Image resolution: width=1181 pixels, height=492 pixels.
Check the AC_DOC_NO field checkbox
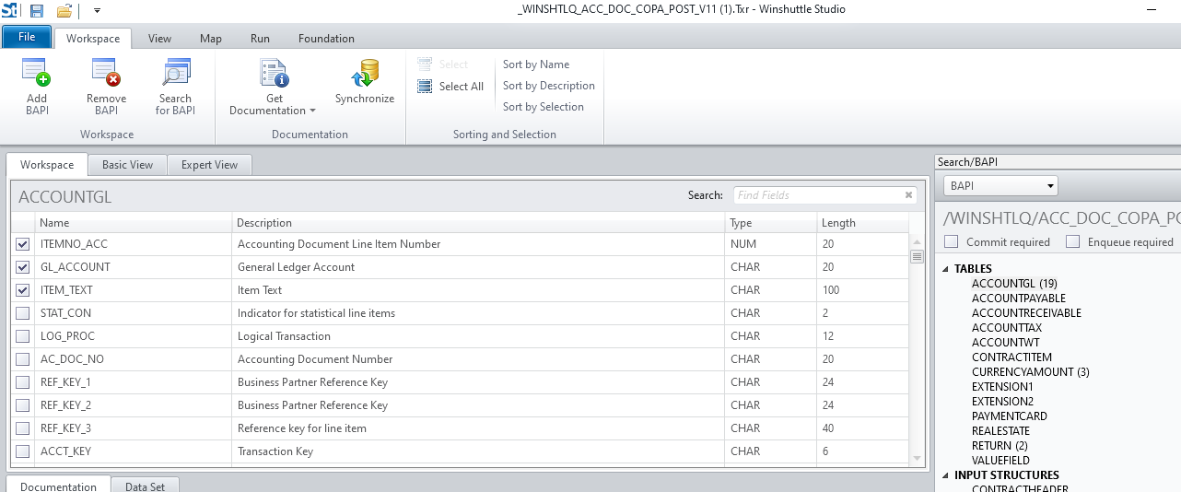coord(23,359)
